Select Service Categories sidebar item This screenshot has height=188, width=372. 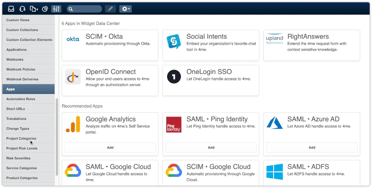tap(28, 168)
